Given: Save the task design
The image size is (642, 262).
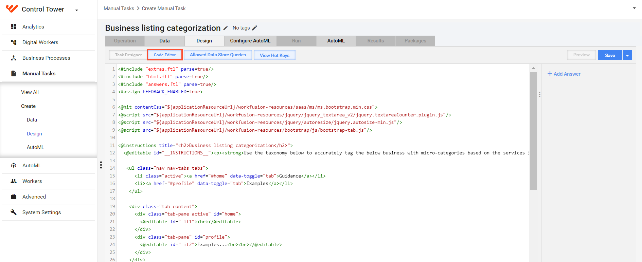Looking at the screenshot, I should tap(610, 55).
